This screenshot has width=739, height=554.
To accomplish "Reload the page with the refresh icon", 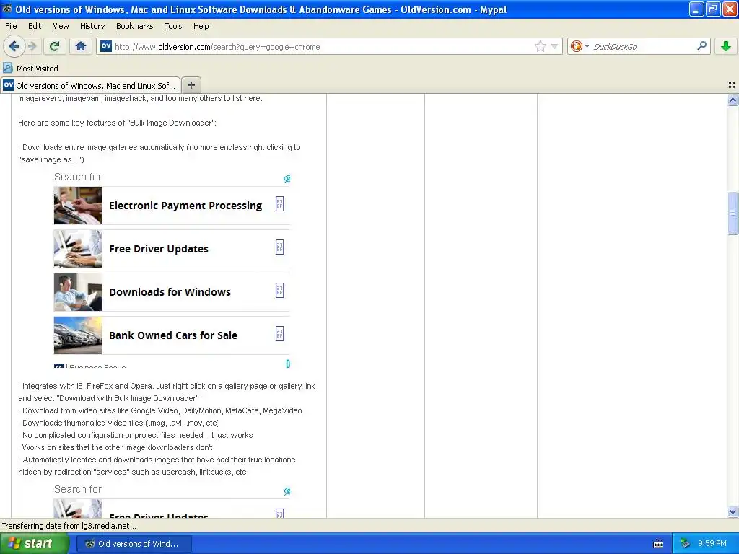I will point(55,46).
